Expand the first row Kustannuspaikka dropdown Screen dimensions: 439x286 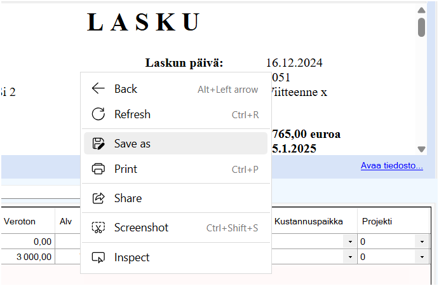[x=349, y=242]
